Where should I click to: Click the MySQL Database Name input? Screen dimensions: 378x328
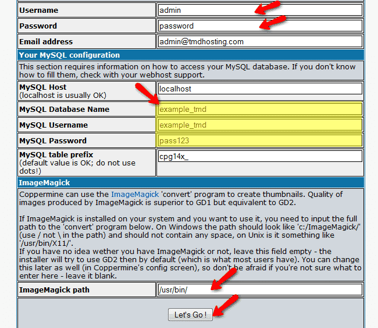tap(259, 110)
